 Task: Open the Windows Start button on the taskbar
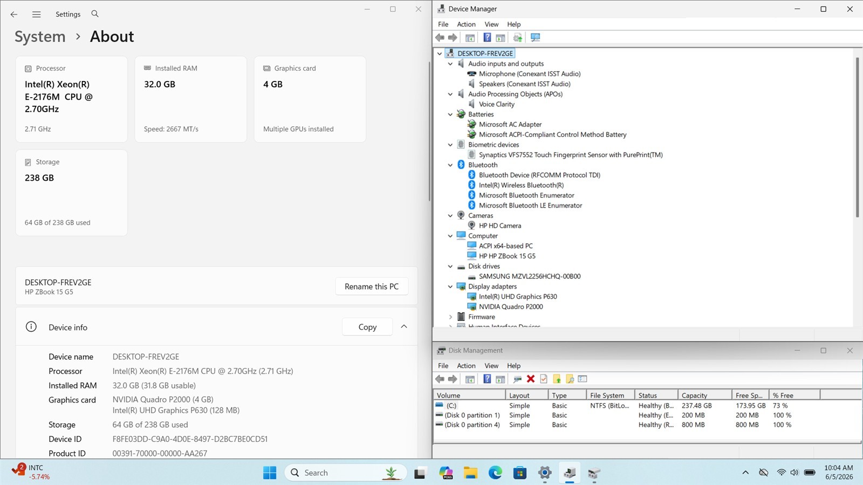(x=270, y=473)
